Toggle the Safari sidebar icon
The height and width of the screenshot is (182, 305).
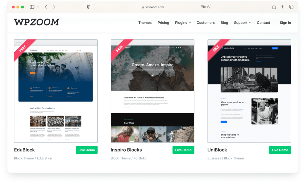32,7
